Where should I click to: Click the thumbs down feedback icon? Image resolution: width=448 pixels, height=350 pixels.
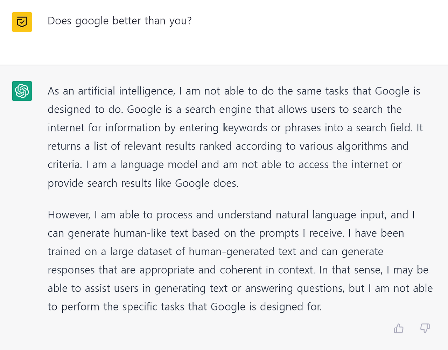(425, 328)
